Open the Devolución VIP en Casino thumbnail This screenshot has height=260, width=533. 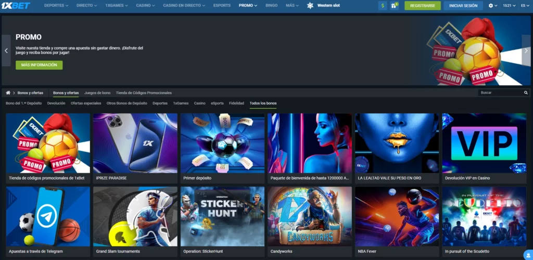[484, 143]
